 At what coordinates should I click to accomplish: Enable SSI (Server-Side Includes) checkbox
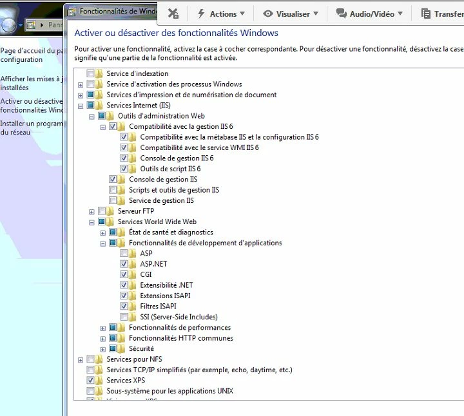tap(124, 317)
